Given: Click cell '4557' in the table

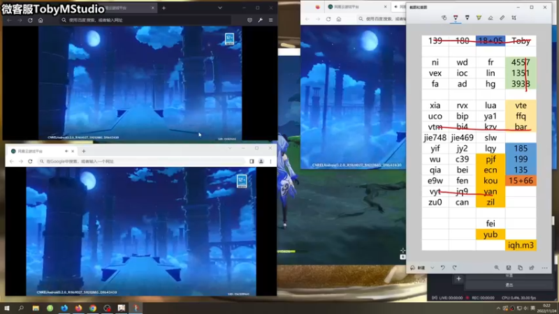Looking at the screenshot, I should click(x=521, y=62).
